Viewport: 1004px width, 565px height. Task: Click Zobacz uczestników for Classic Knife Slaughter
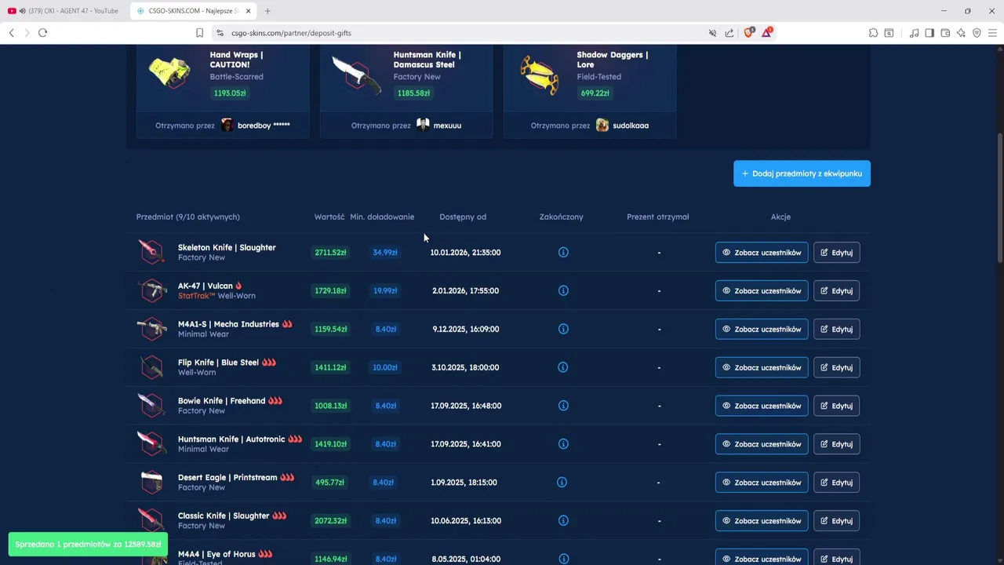tap(762, 521)
